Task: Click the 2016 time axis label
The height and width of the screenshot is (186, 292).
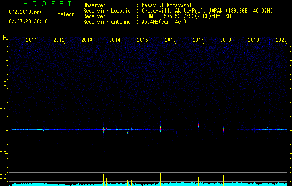Action: (x=170, y=40)
